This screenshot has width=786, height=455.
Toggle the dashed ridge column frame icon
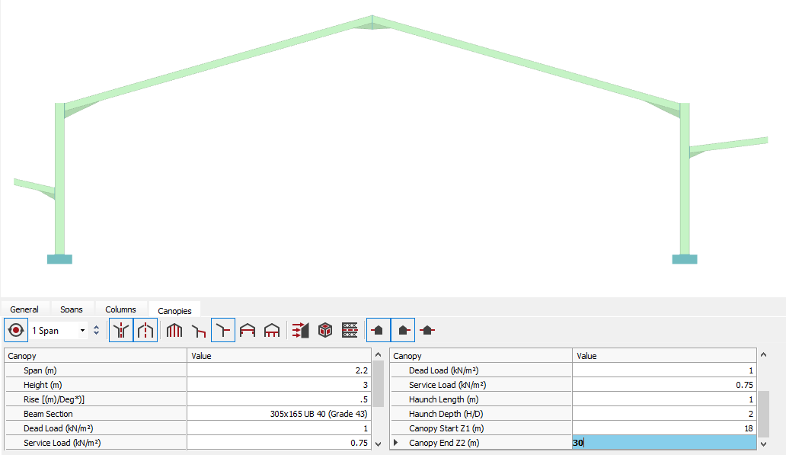pyautogui.click(x=145, y=331)
